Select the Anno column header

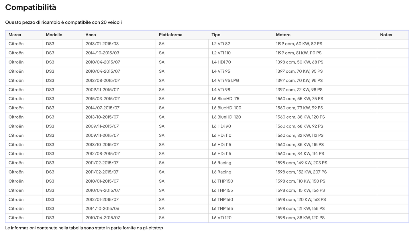tap(91, 35)
